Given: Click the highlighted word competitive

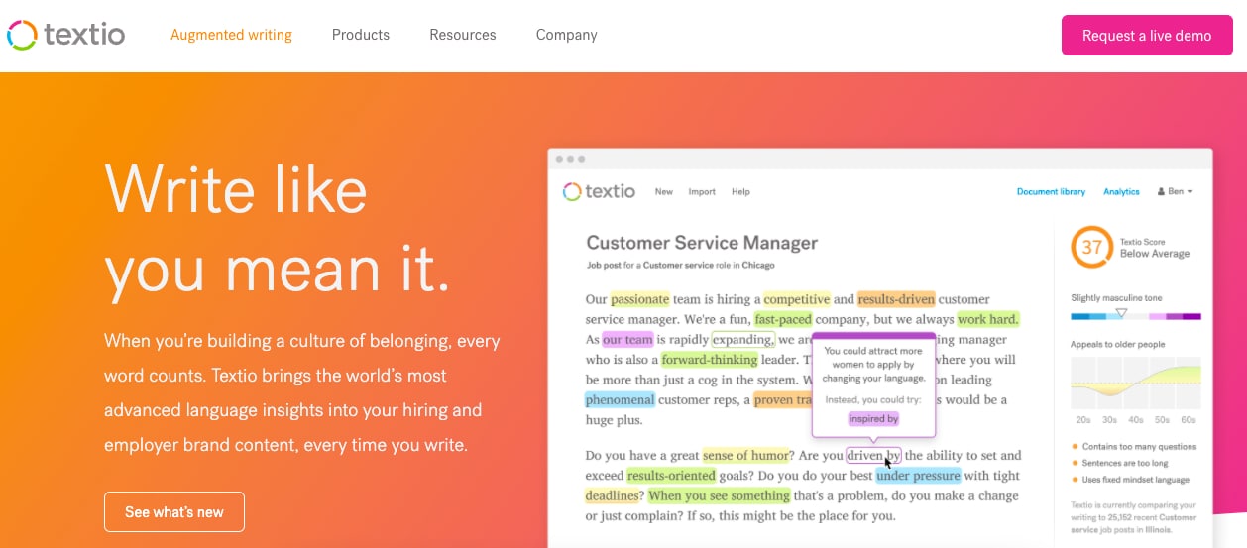Looking at the screenshot, I should click(x=796, y=299).
